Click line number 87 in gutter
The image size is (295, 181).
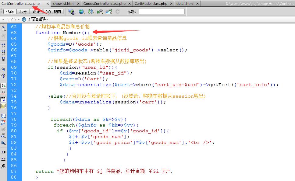point(14,172)
